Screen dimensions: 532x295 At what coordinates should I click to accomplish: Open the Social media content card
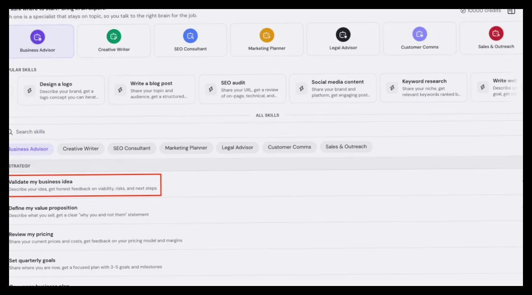click(333, 88)
